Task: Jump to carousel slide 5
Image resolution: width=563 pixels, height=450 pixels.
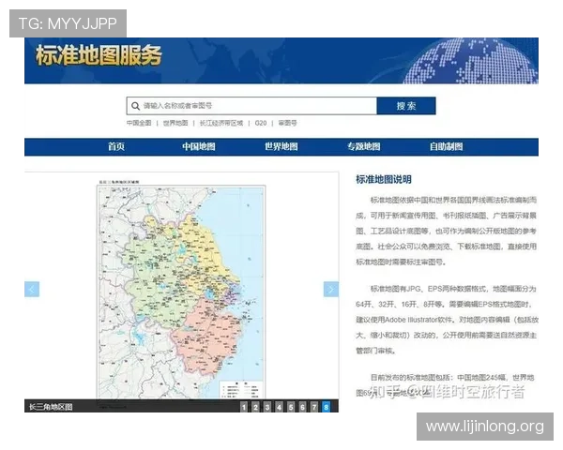Action: coord(291,407)
